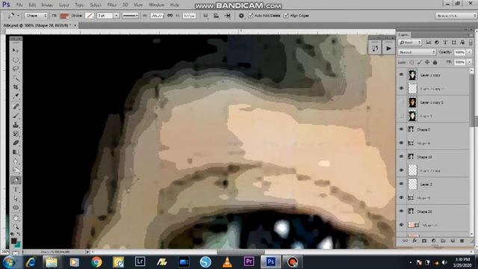Image resolution: width=478 pixels, height=269 pixels.
Task: Click the Delete layer trash icon
Action: 462,241
